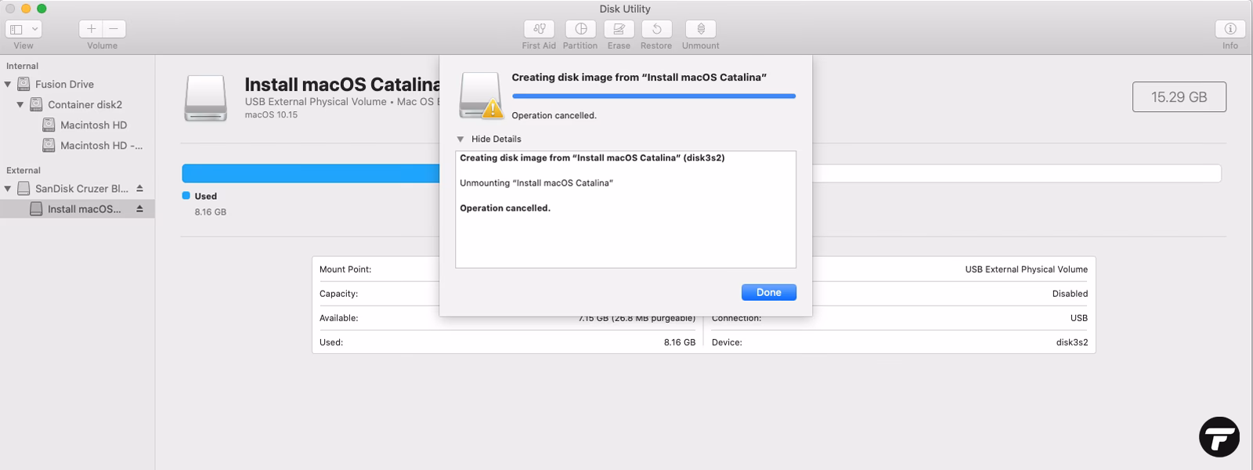Run First Aid from the toolbar
This screenshot has width=1253, height=470.
539,29
